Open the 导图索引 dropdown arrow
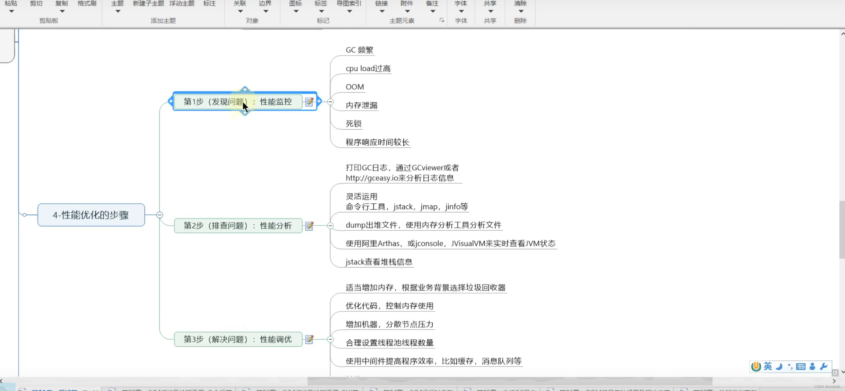Screen dimensions: 845x391 pos(349,11)
